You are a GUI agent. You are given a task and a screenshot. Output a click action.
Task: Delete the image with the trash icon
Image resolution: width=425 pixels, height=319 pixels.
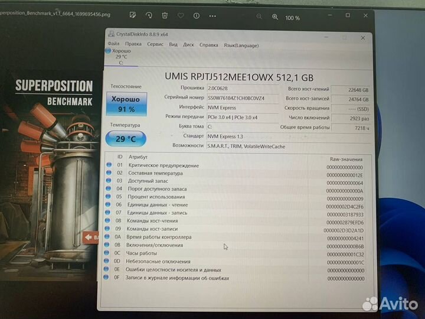[x=165, y=15]
